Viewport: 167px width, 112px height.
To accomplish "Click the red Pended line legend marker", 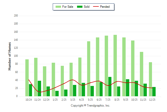I will [97, 7].
